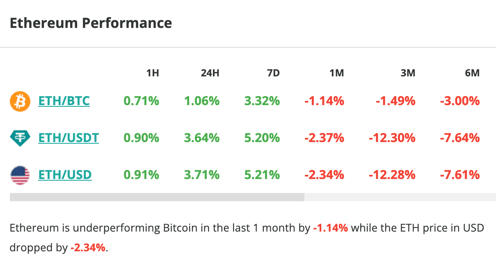Click the empty scrollbar track right of the thumb
This screenshot has width=496, height=271.
[x=400, y=197]
